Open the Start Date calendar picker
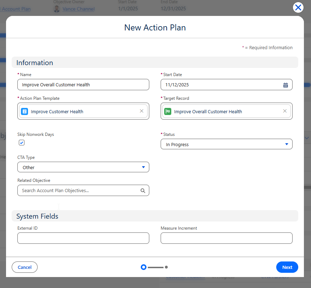 (285, 85)
